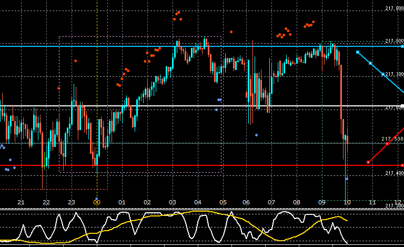This screenshot has height=247, width=404.
Task: Click the lone orange dot above the 23 hour
Action: pyautogui.click(x=76, y=61)
